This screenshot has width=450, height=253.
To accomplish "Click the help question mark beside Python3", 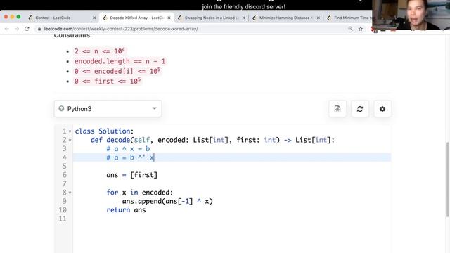I will [61, 108].
